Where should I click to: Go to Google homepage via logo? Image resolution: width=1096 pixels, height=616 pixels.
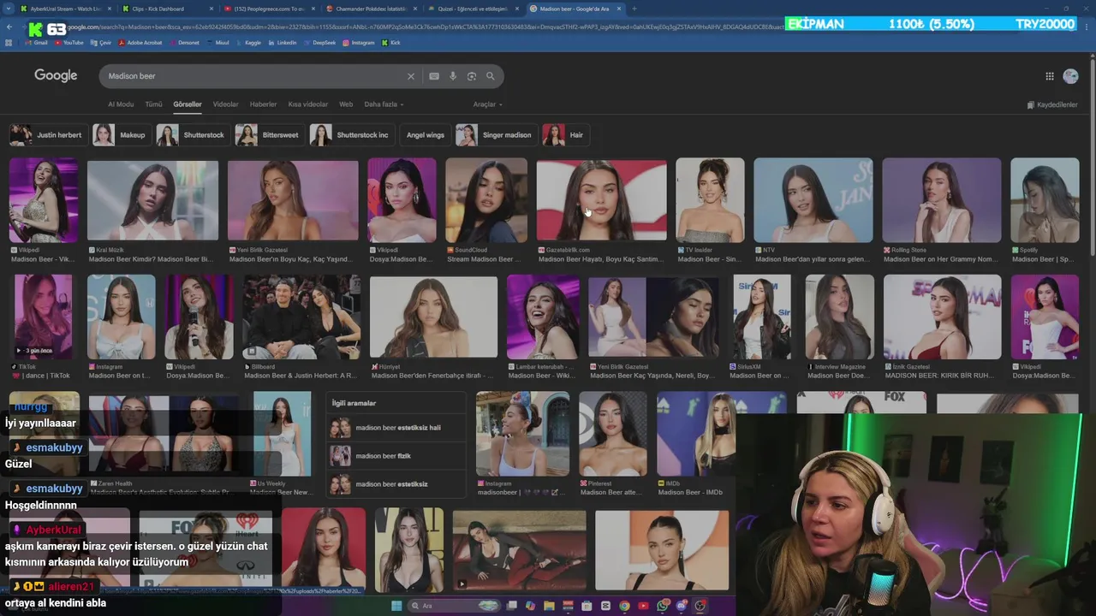(56, 75)
